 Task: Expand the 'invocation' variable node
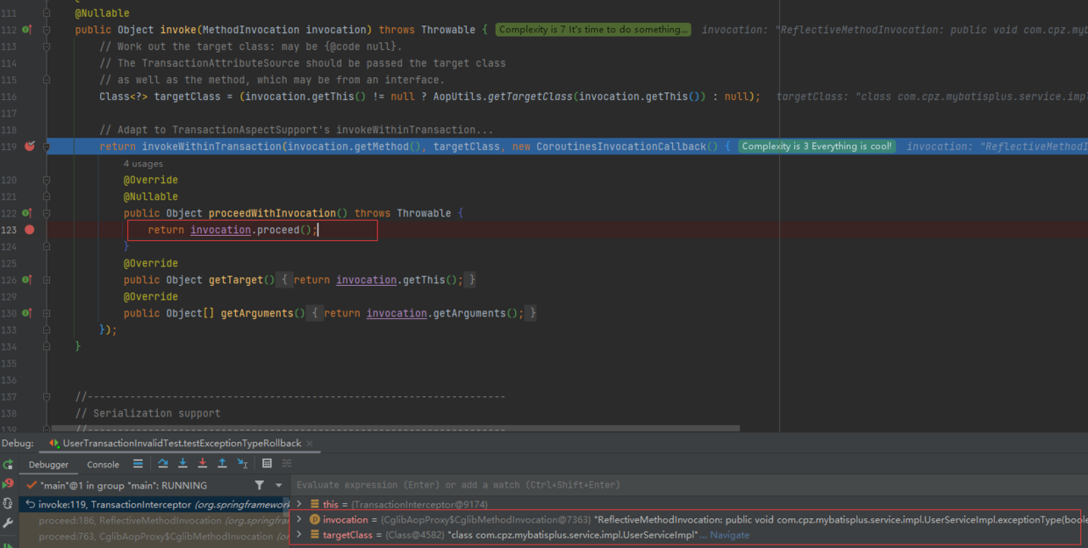[x=299, y=520]
